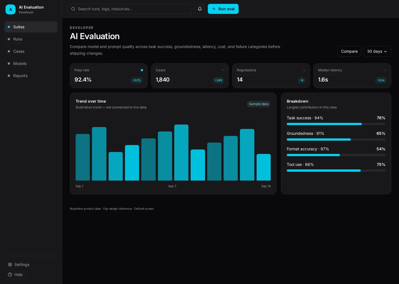The width and height of the screenshot is (399, 284).
Task: Click the 92.4% pass rate value
Action: click(x=83, y=80)
